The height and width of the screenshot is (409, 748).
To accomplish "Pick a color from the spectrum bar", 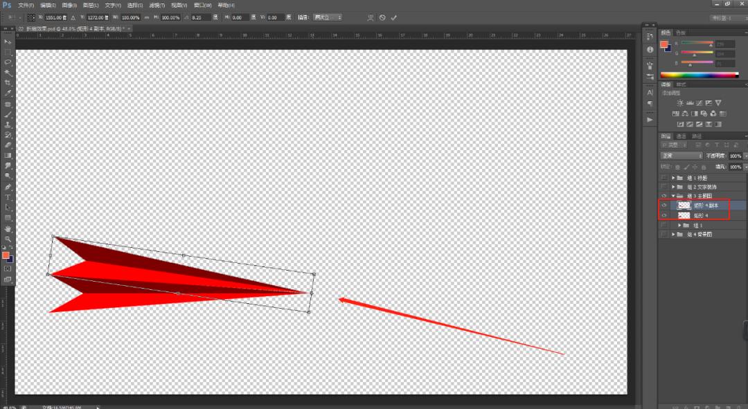I will coord(700,75).
